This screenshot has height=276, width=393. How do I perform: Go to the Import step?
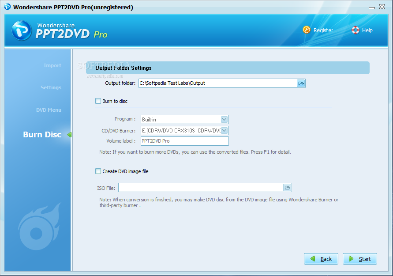tap(52, 65)
